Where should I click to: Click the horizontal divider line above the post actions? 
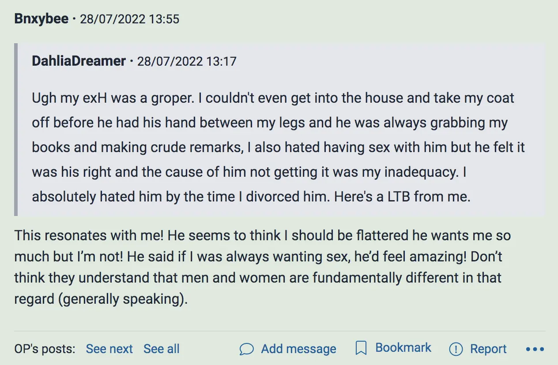[x=279, y=331]
